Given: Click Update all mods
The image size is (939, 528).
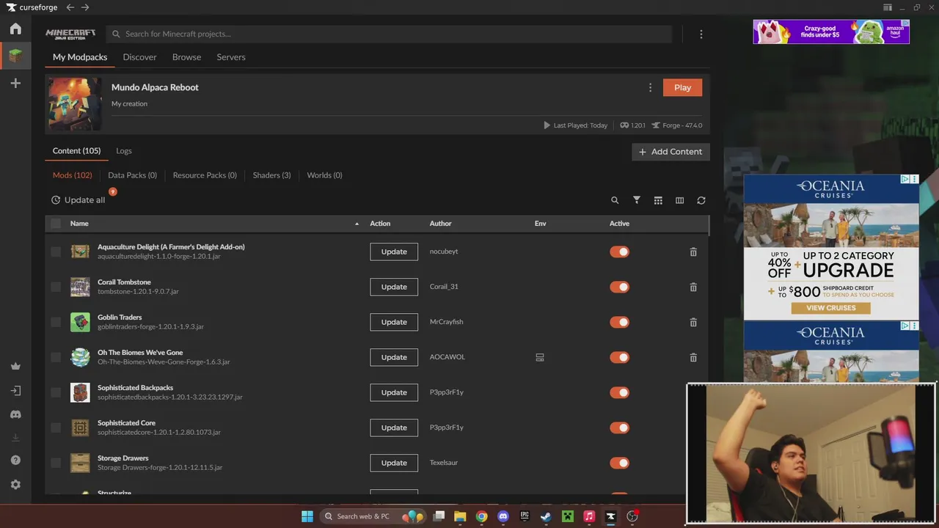Looking at the screenshot, I should (78, 200).
